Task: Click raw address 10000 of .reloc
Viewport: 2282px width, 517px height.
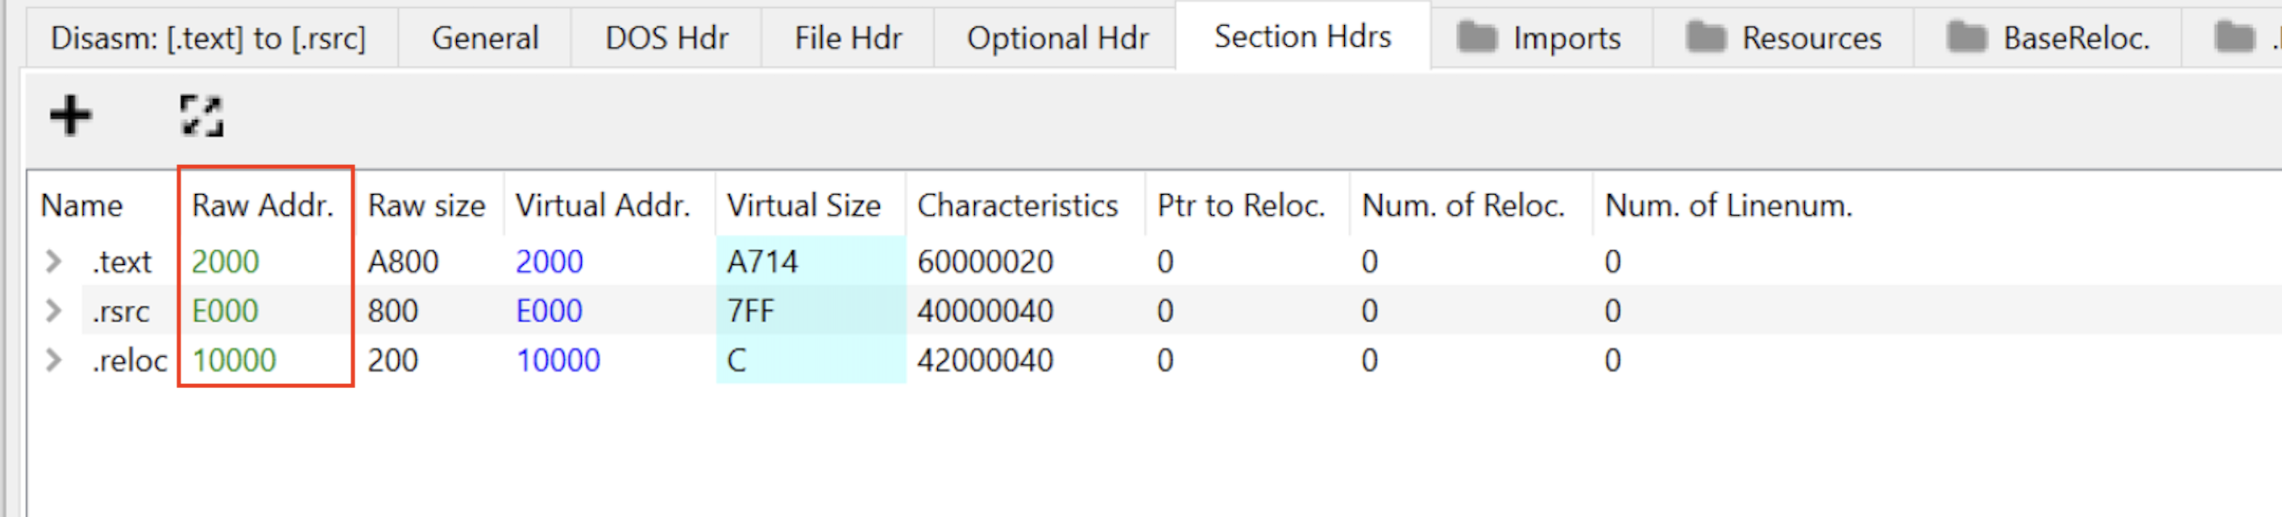Action: pyautogui.click(x=234, y=362)
